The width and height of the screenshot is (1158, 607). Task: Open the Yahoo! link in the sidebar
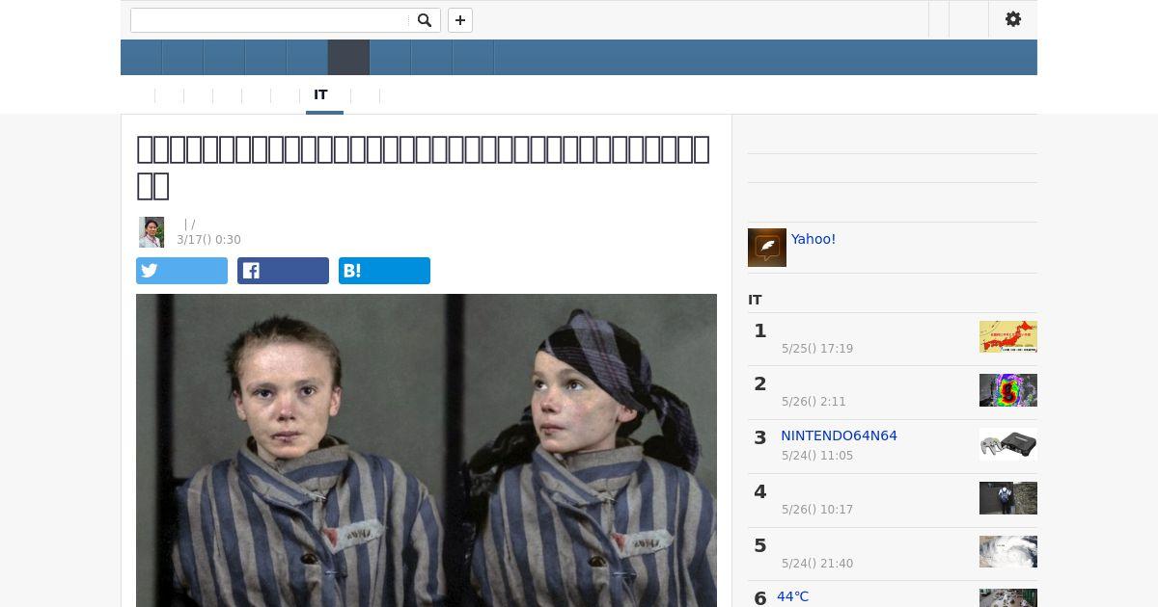[x=813, y=239]
